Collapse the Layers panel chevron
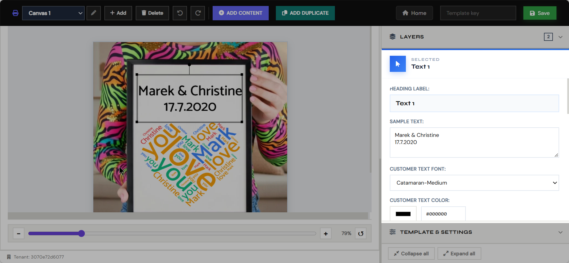 click(561, 37)
